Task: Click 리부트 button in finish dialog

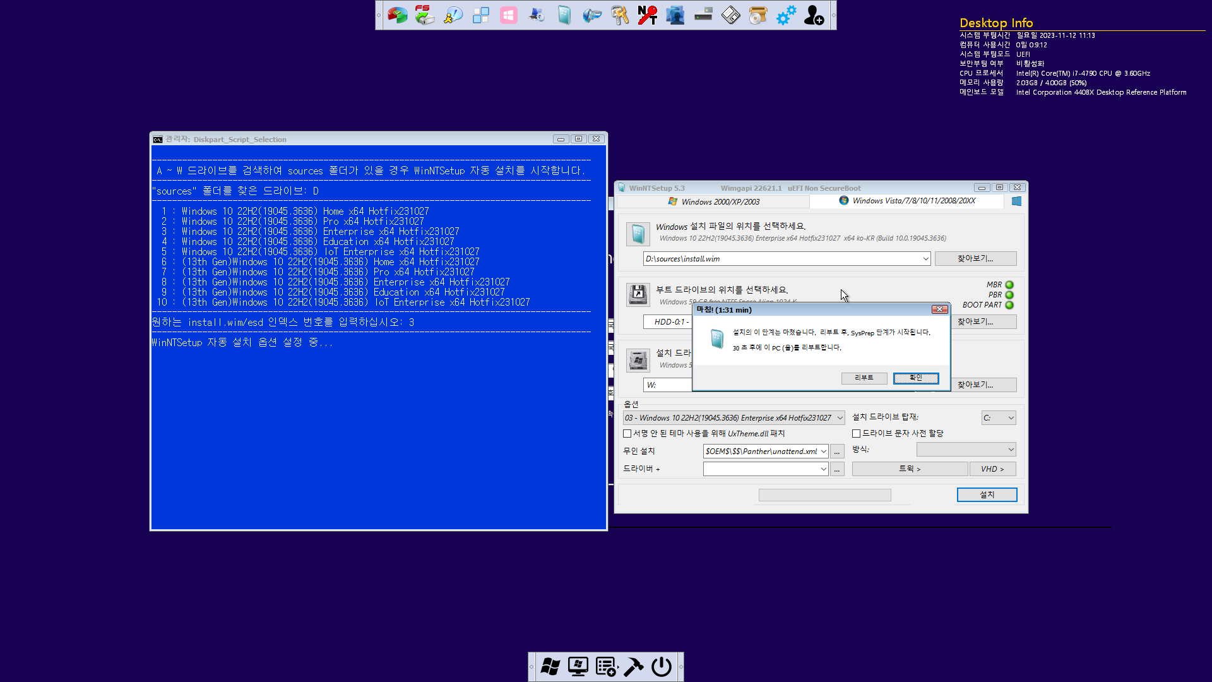Action: coord(864,378)
